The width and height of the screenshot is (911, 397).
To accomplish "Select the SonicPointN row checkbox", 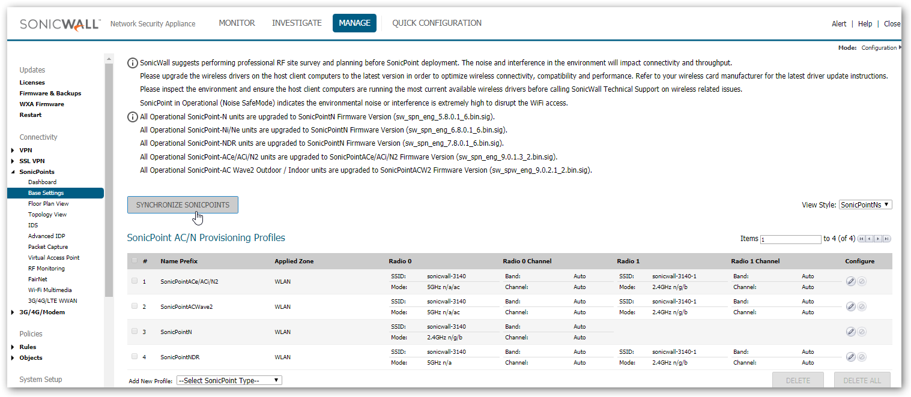I will 135,331.
